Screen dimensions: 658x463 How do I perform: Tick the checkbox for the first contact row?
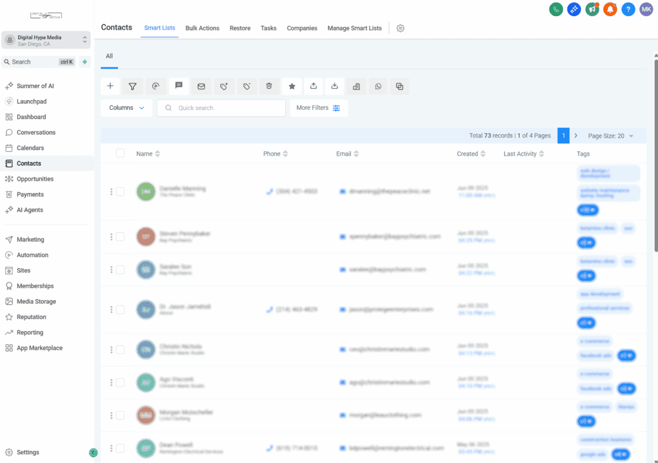coord(120,192)
